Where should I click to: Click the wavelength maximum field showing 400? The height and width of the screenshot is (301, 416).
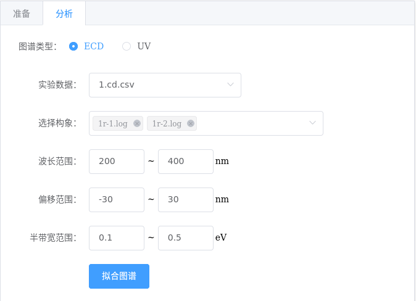(185, 162)
